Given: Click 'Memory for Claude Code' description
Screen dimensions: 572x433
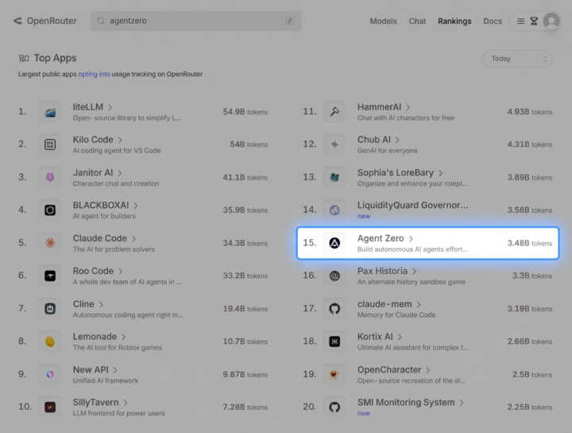Looking at the screenshot, I should coord(396,315).
